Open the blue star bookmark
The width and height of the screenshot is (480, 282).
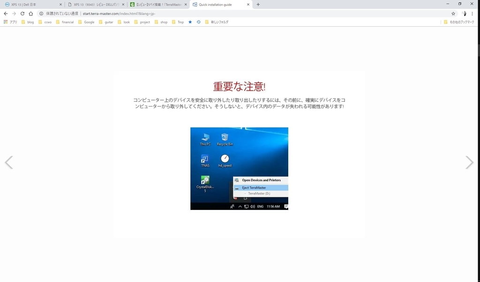coord(190,22)
